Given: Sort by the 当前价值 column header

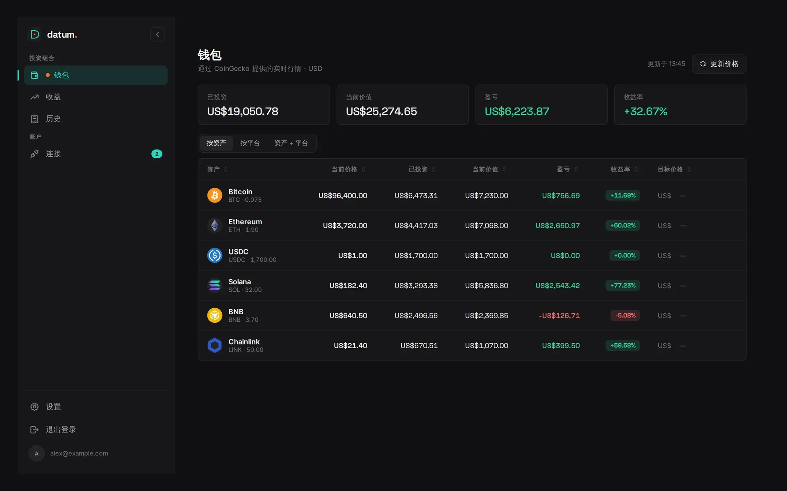Looking at the screenshot, I should tap(489, 169).
